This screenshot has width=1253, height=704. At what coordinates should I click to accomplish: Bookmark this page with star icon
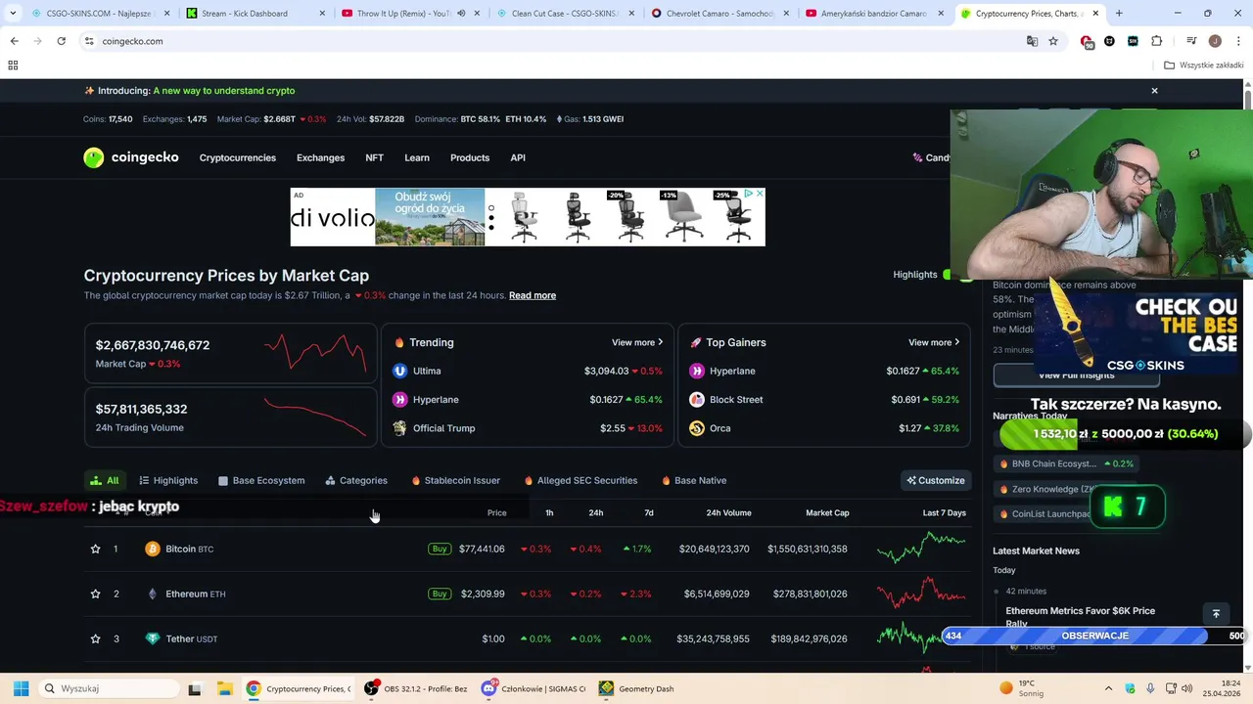point(1053,41)
